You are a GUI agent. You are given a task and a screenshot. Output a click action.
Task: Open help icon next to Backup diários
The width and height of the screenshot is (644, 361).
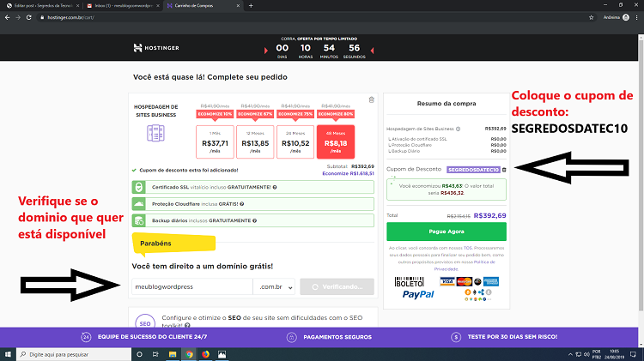coord(255,220)
